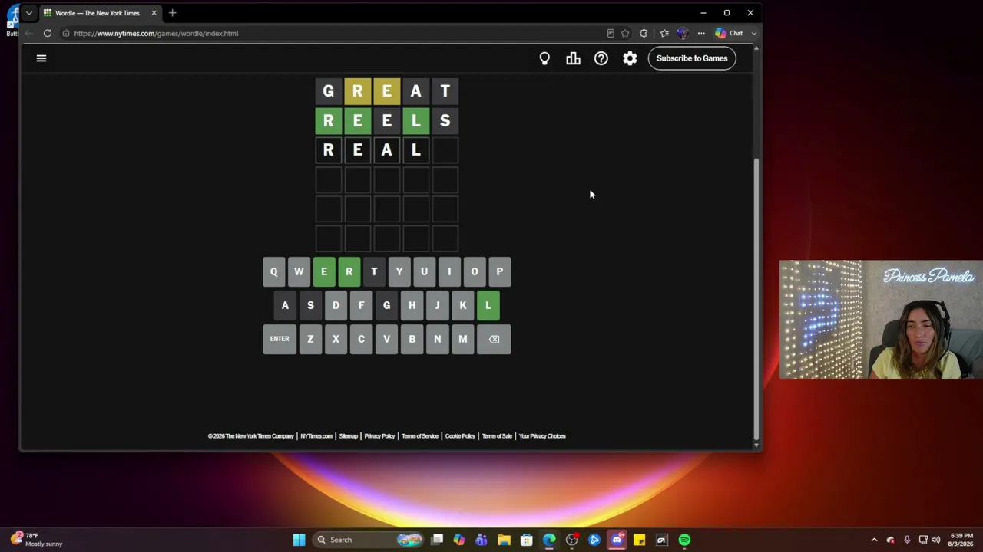Open the Privacy Policy footer link
The image size is (983, 552).
[379, 436]
